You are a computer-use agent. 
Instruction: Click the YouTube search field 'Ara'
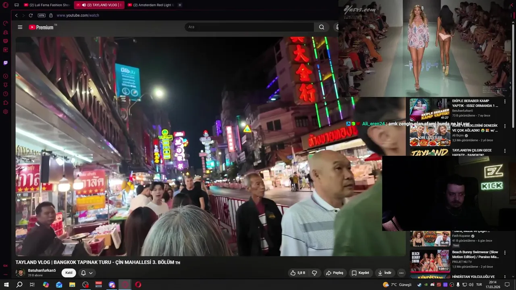coord(249,27)
